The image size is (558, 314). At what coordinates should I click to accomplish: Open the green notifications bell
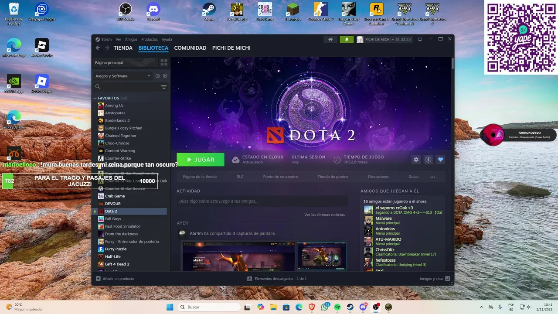pos(347,39)
